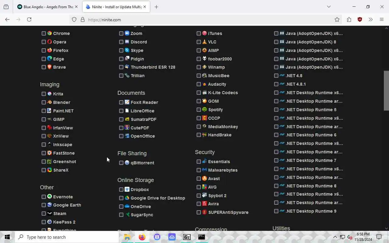Click the Discord icon
This screenshot has width=389, height=243.
pyautogui.click(x=127, y=42)
